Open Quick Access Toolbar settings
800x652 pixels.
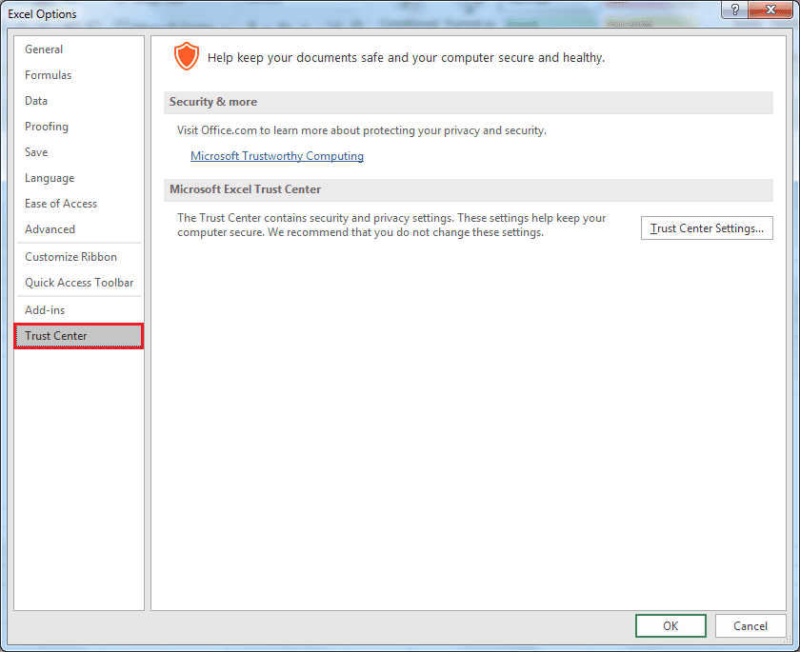pos(79,283)
